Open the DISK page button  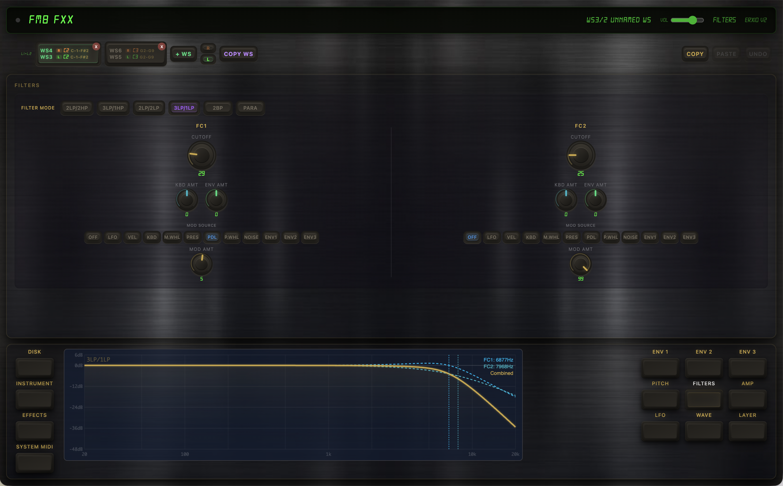click(34, 367)
